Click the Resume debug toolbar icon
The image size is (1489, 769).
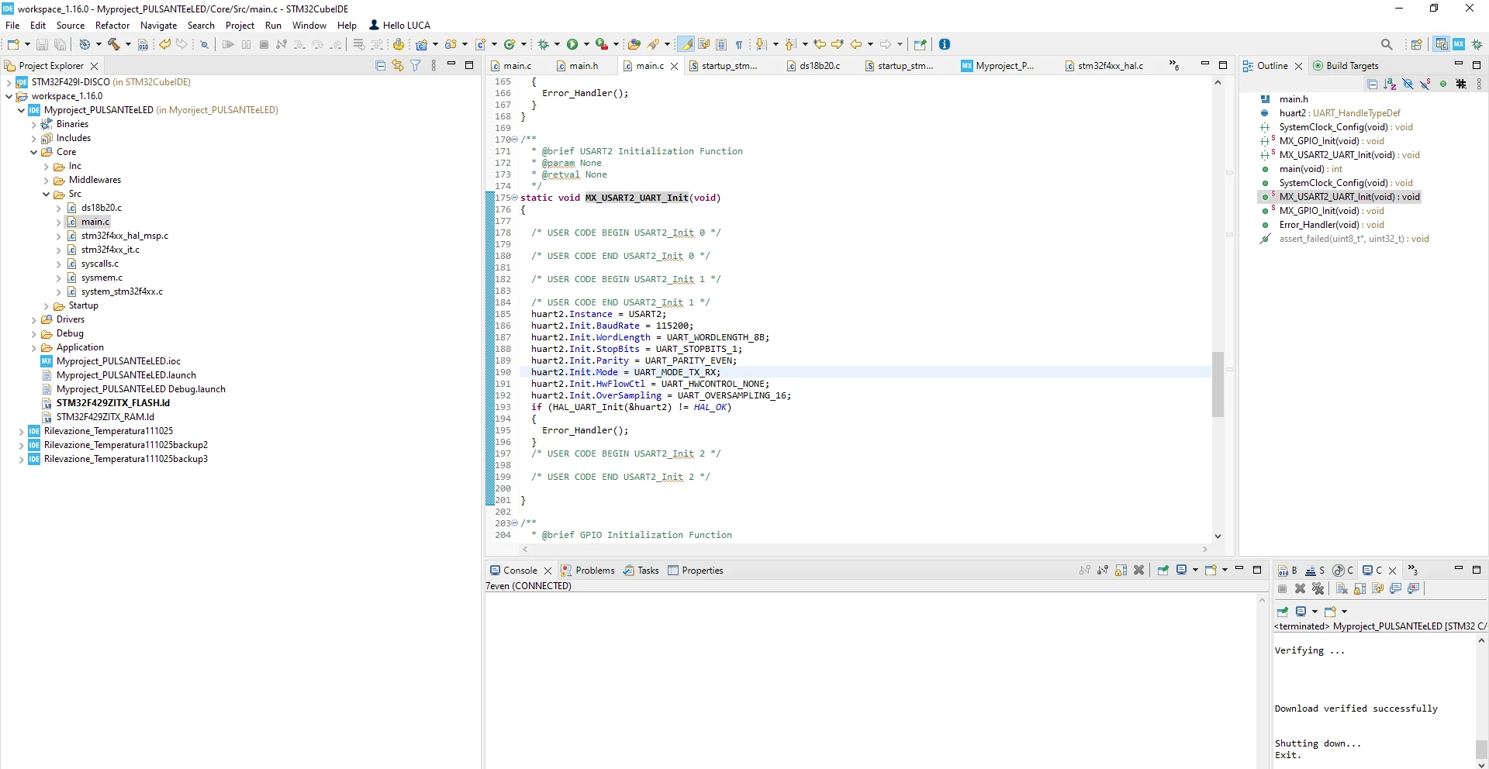[x=228, y=44]
